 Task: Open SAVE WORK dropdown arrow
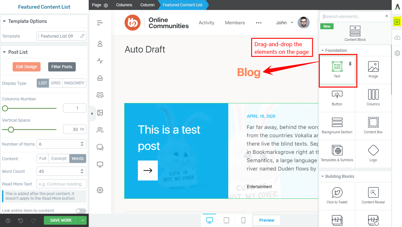[x=83, y=220]
